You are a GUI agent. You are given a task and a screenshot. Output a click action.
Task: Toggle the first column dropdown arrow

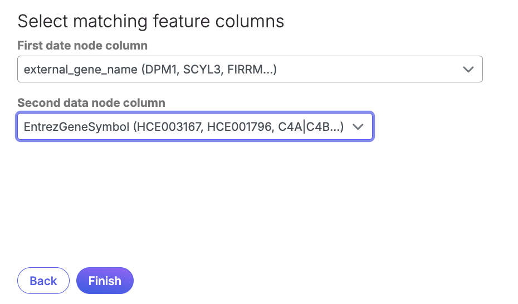pyautogui.click(x=468, y=70)
